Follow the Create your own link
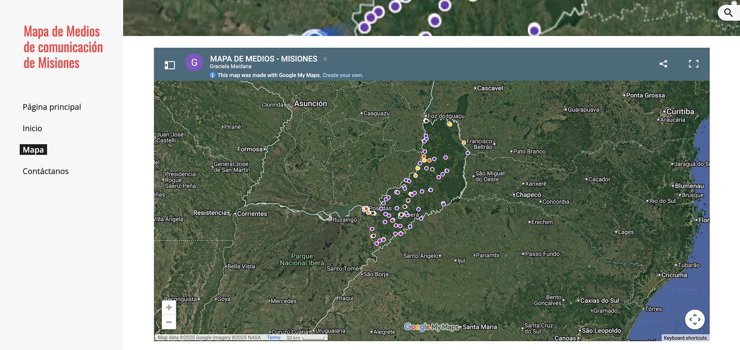Screen dimensions: 740x350 click(343, 75)
